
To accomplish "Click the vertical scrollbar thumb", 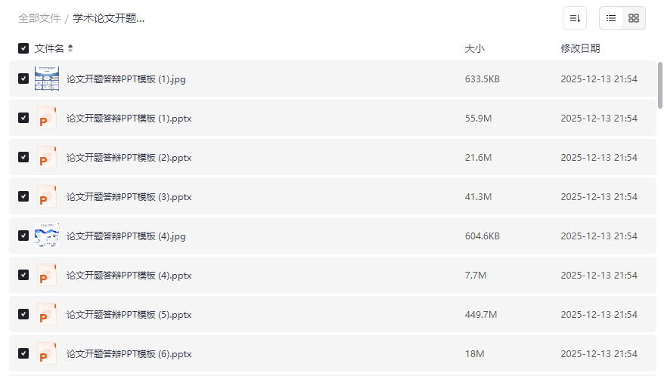I will click(x=660, y=85).
